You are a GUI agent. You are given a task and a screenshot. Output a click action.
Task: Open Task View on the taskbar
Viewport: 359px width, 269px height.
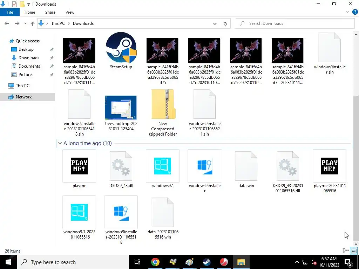[x=137, y=262]
